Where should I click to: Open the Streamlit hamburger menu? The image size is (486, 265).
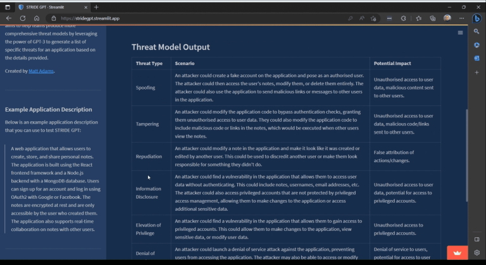coord(460,32)
